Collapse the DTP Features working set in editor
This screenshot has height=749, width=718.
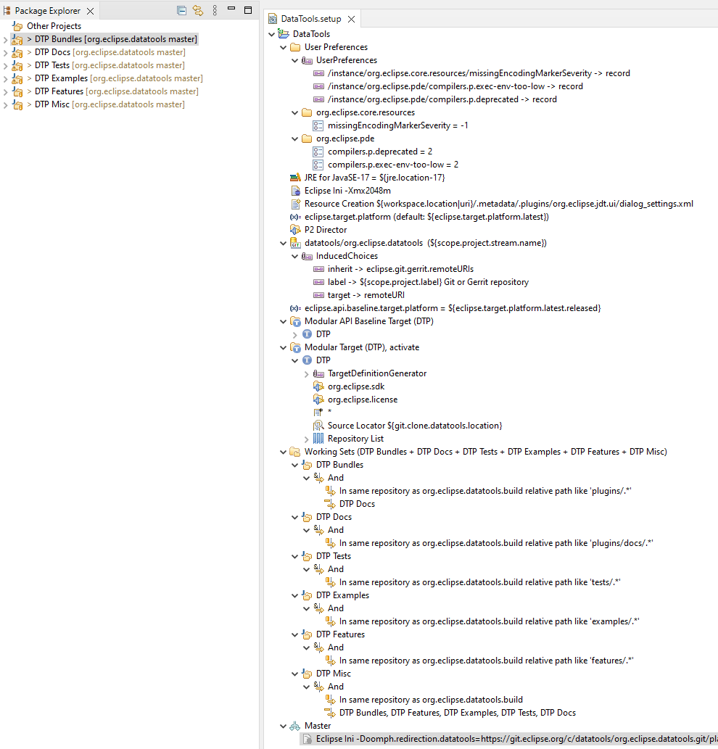[294, 635]
